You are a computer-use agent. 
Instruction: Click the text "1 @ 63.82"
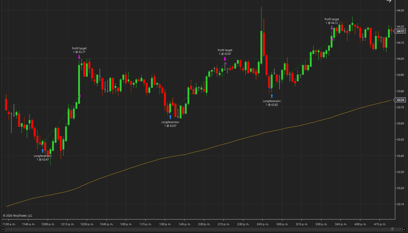(x=272, y=105)
